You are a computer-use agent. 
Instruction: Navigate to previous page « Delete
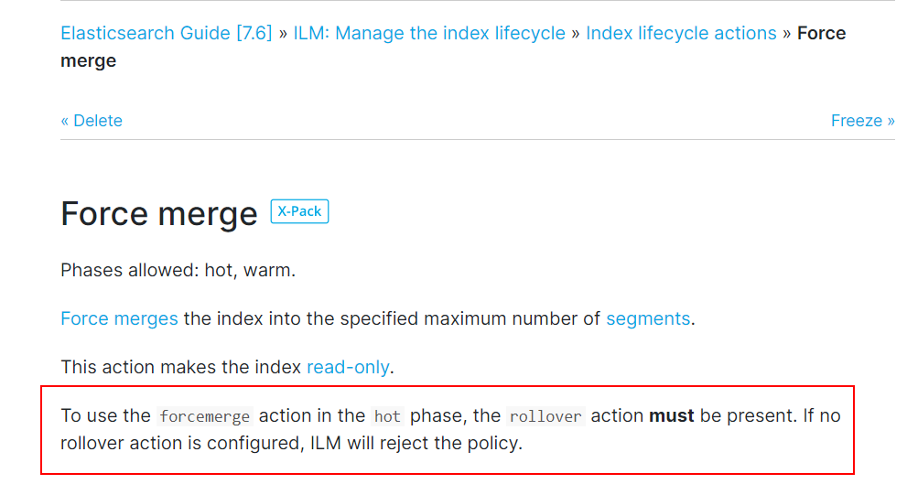tap(92, 120)
